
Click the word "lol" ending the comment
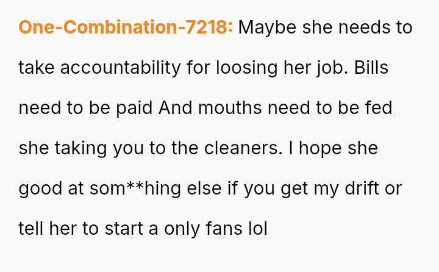click(x=256, y=229)
